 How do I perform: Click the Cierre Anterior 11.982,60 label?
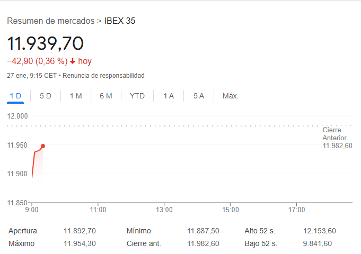tap(337, 138)
